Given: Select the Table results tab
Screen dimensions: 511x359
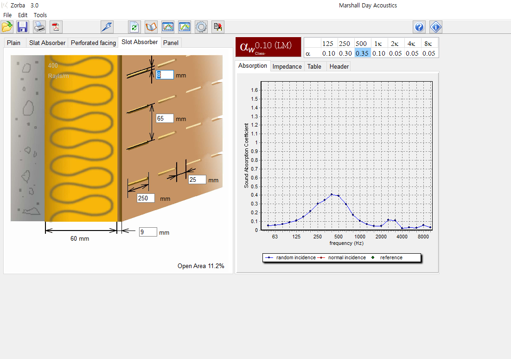Looking at the screenshot, I should click(314, 66).
